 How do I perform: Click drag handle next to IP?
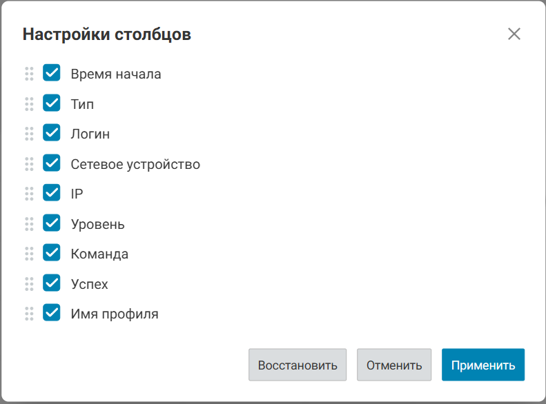point(29,194)
